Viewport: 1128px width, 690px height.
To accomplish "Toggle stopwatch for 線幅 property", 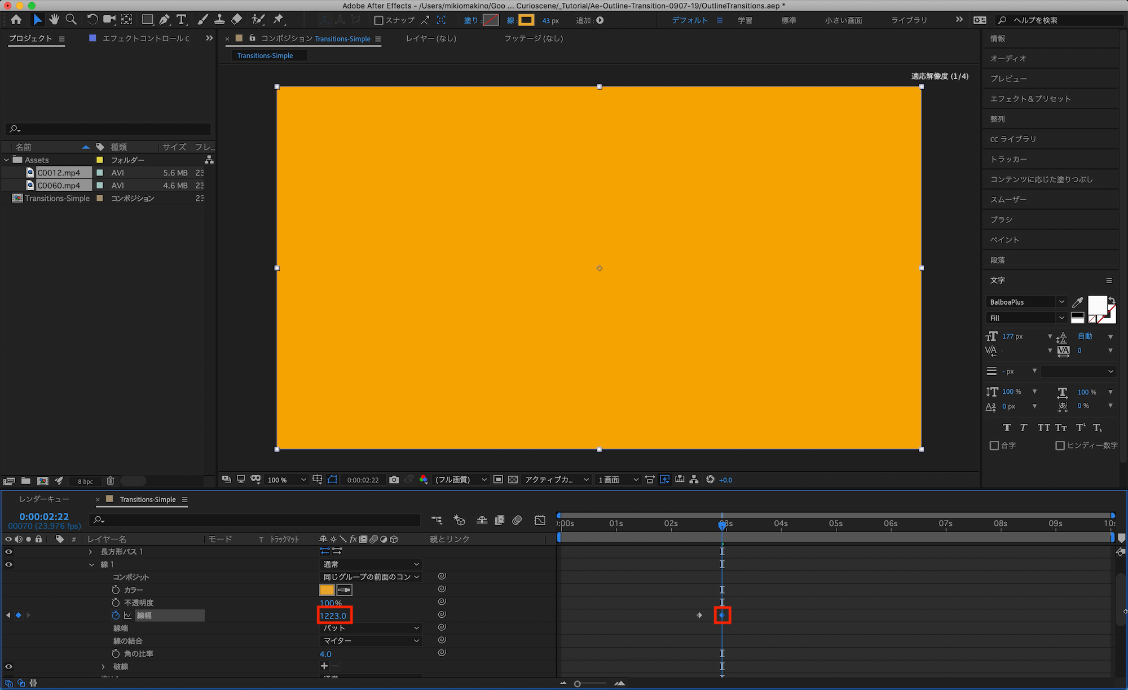I will pos(116,616).
